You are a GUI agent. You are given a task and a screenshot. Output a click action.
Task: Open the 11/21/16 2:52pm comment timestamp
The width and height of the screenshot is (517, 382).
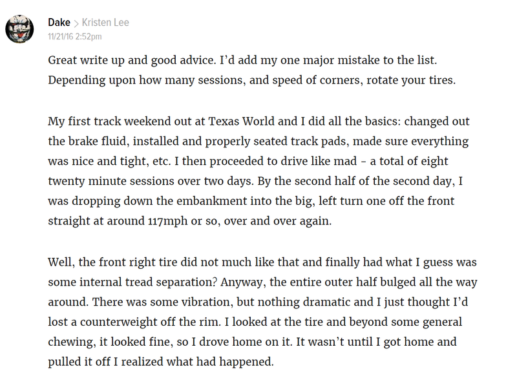[75, 36]
